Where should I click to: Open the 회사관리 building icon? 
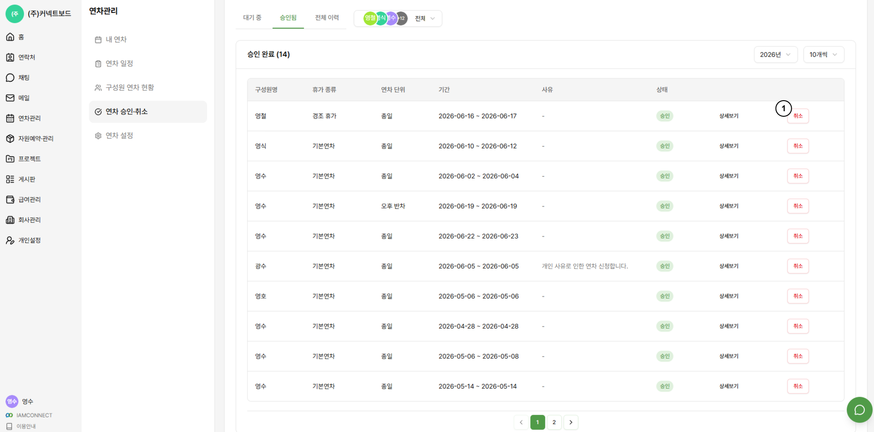coord(10,220)
